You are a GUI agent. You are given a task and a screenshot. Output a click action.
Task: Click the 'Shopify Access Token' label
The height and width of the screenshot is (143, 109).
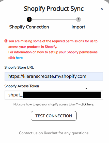tap(22, 86)
